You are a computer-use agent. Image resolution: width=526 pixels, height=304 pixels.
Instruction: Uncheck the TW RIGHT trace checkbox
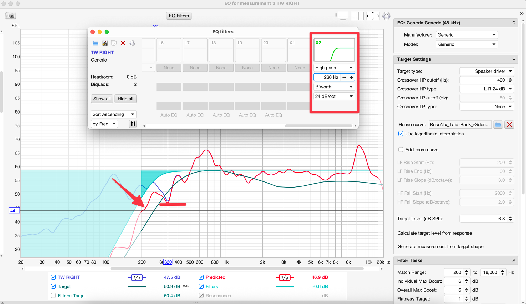pyautogui.click(x=53, y=277)
